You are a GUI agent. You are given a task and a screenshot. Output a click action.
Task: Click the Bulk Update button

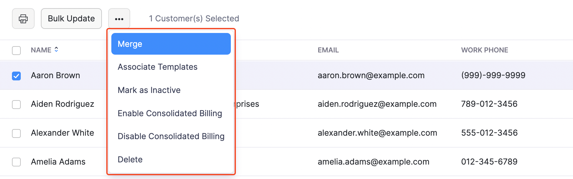click(71, 19)
